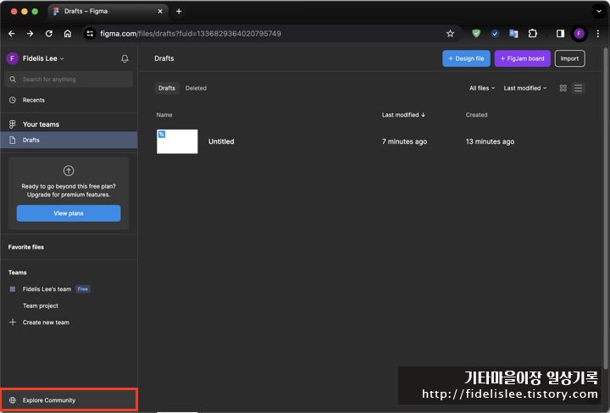Viewport: 610px width, 413px height.
Task: Click the Favorite files heading
Action: point(26,247)
